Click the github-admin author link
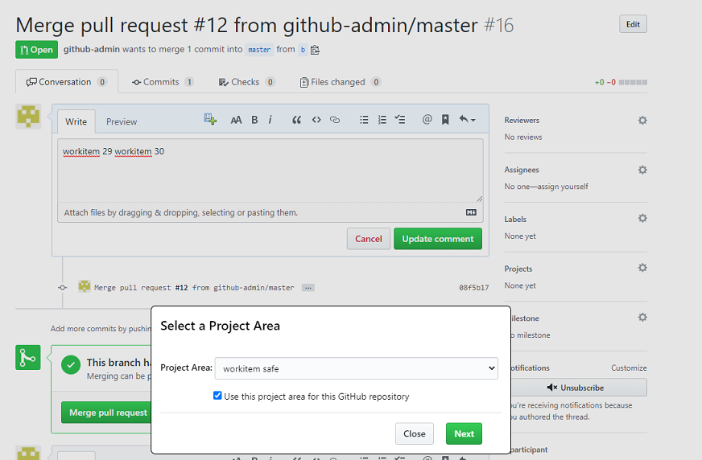Screen dimensions: 702x460 click(91, 49)
